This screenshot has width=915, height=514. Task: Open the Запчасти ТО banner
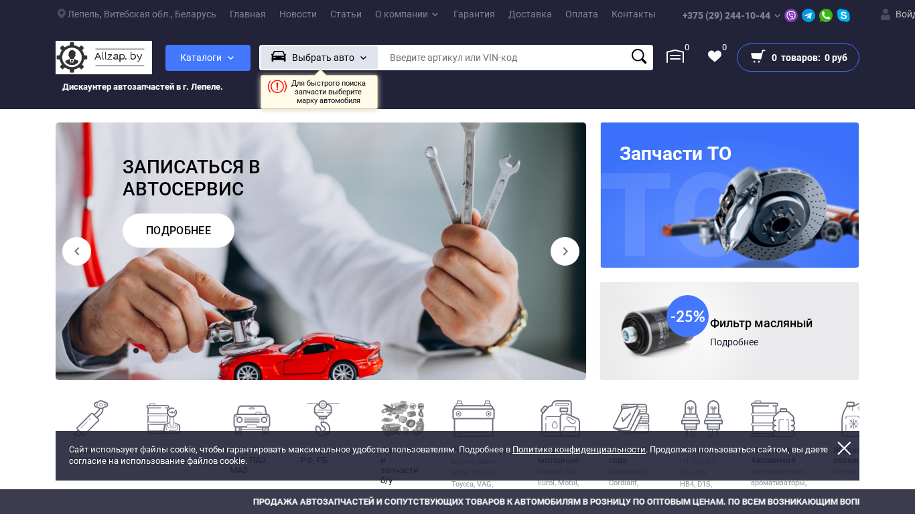click(x=729, y=195)
